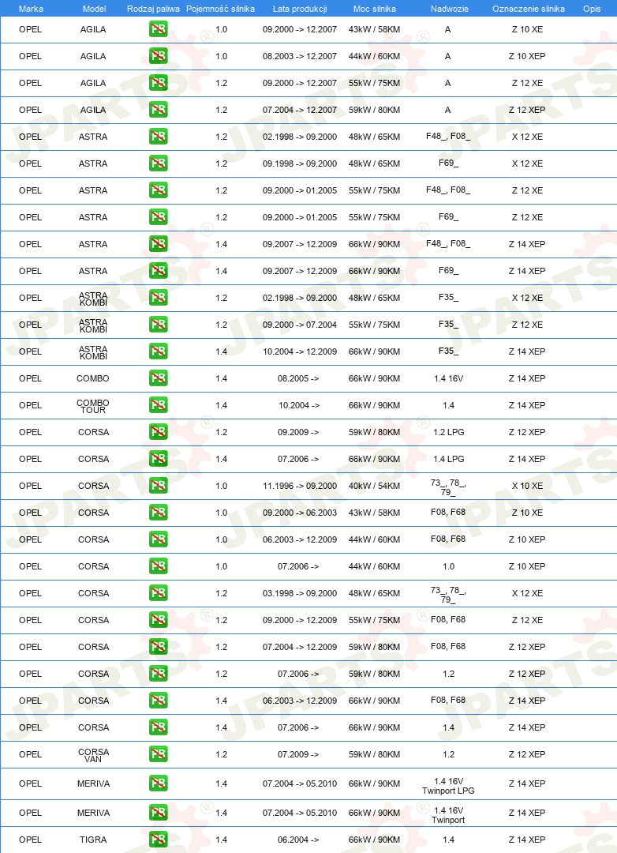Viewport: 617px width, 853px height.
Task: Select fuel icon in ASTRA KOMBI Z 12 XE row
Action: click(158, 325)
